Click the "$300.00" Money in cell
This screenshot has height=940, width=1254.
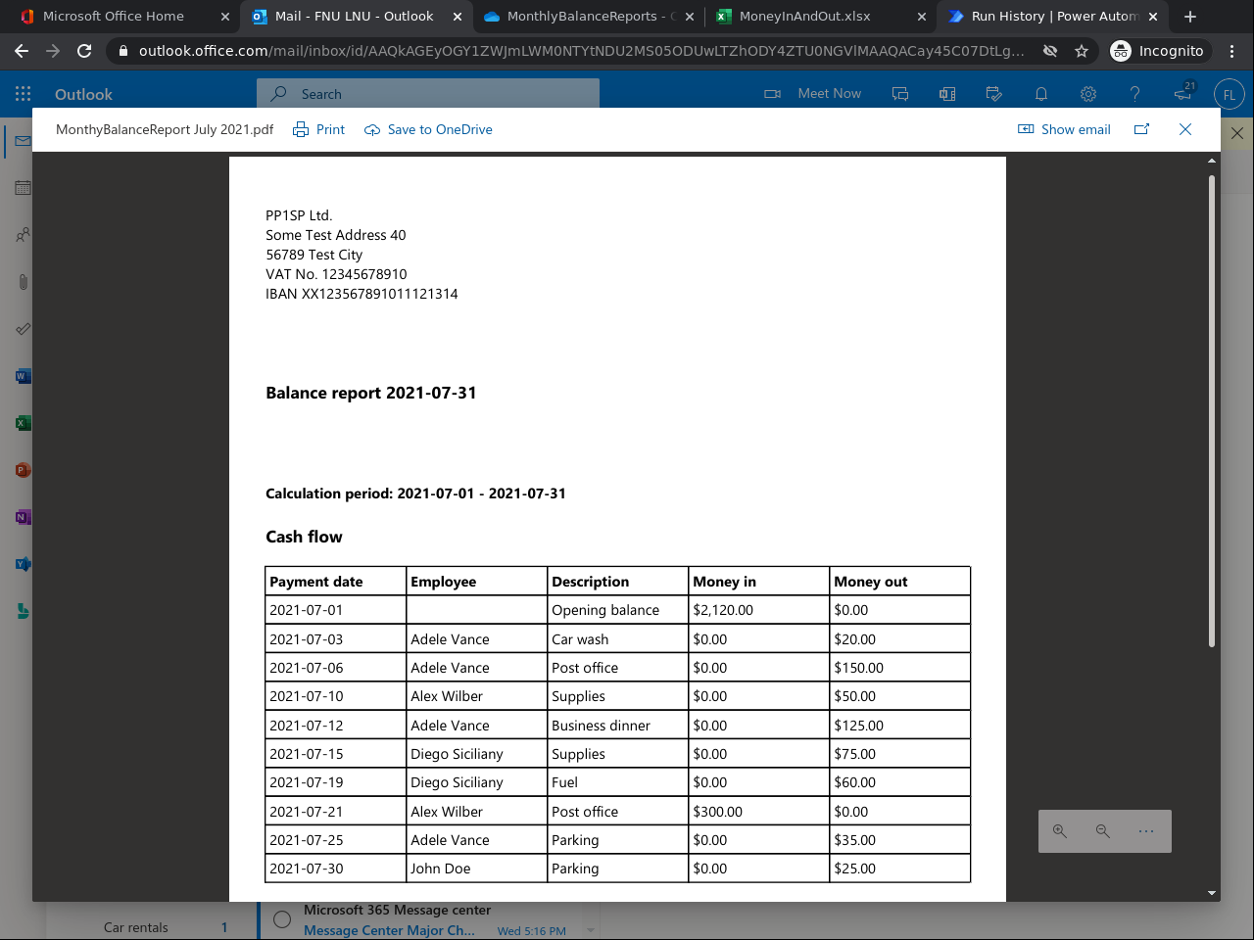759,812
